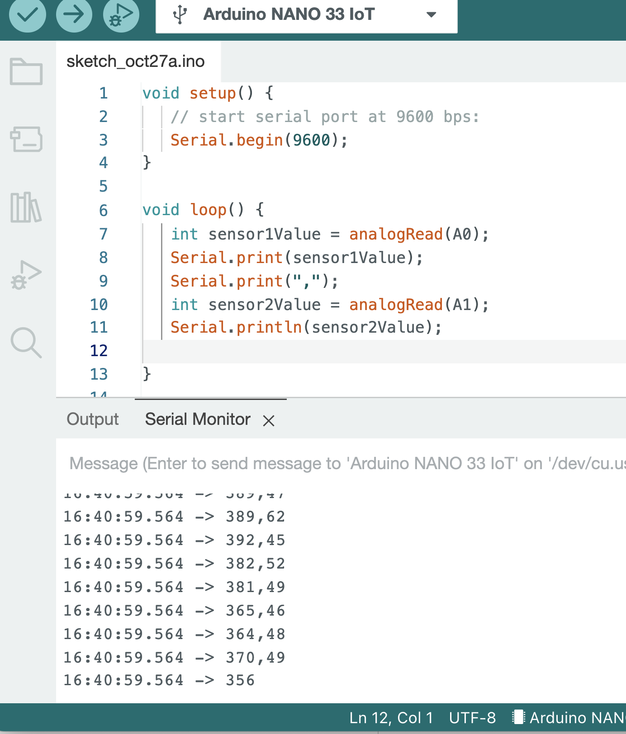Open the Search magnifier in sidebar
This screenshot has height=734, width=626.
(26, 343)
